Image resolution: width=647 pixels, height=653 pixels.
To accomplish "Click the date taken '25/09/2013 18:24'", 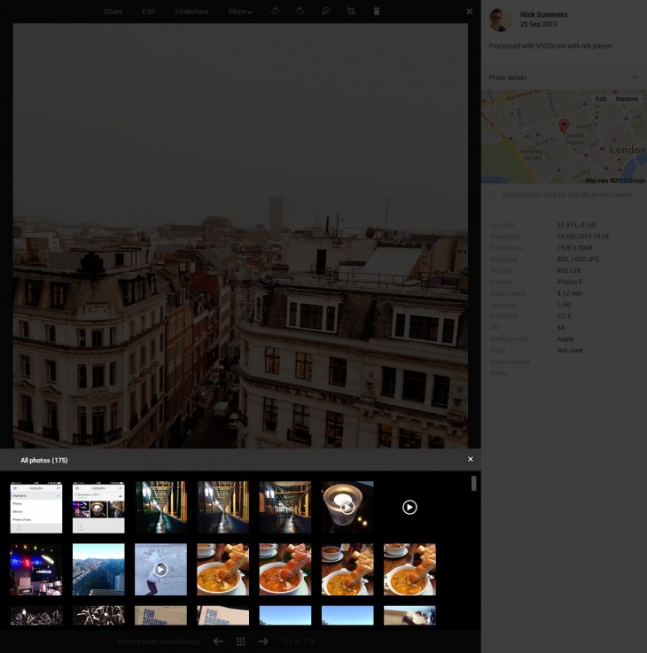I will pos(583,237).
